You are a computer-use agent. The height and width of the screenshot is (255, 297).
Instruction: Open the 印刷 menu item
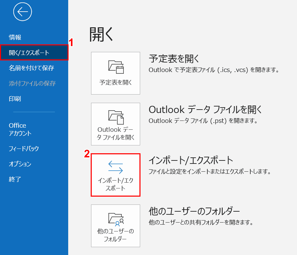point(15,99)
